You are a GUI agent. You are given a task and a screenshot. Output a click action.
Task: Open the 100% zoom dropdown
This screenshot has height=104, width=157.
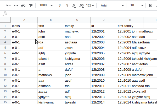(46, 5)
